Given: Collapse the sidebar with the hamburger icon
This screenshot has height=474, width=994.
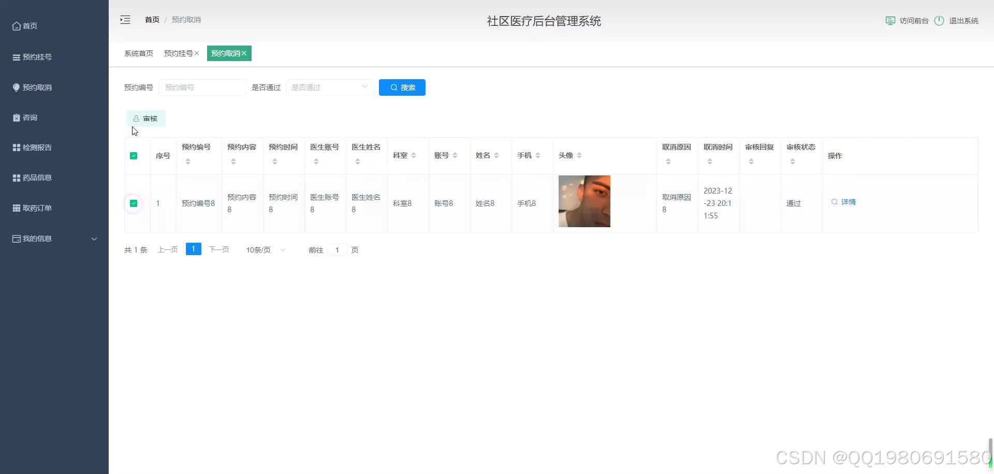Looking at the screenshot, I should click(x=125, y=20).
